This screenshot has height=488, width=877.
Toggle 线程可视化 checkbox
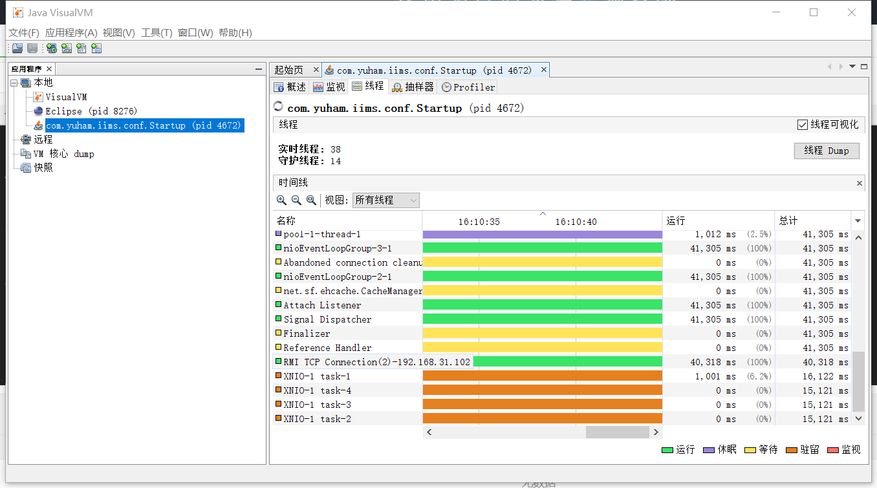[803, 125]
